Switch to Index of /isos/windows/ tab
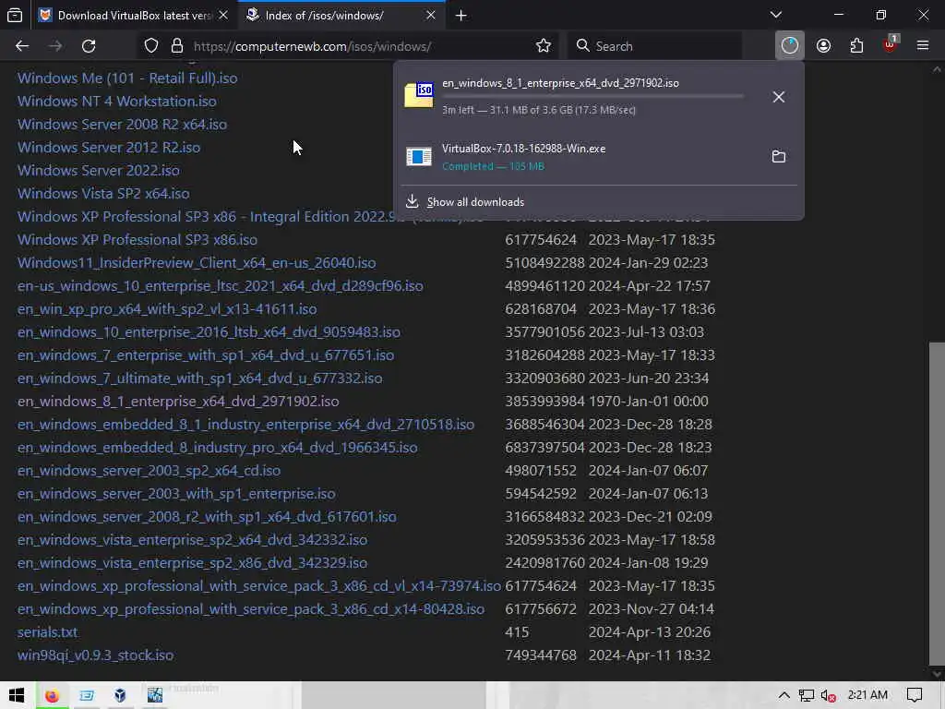This screenshot has height=709, width=945. pos(342,15)
